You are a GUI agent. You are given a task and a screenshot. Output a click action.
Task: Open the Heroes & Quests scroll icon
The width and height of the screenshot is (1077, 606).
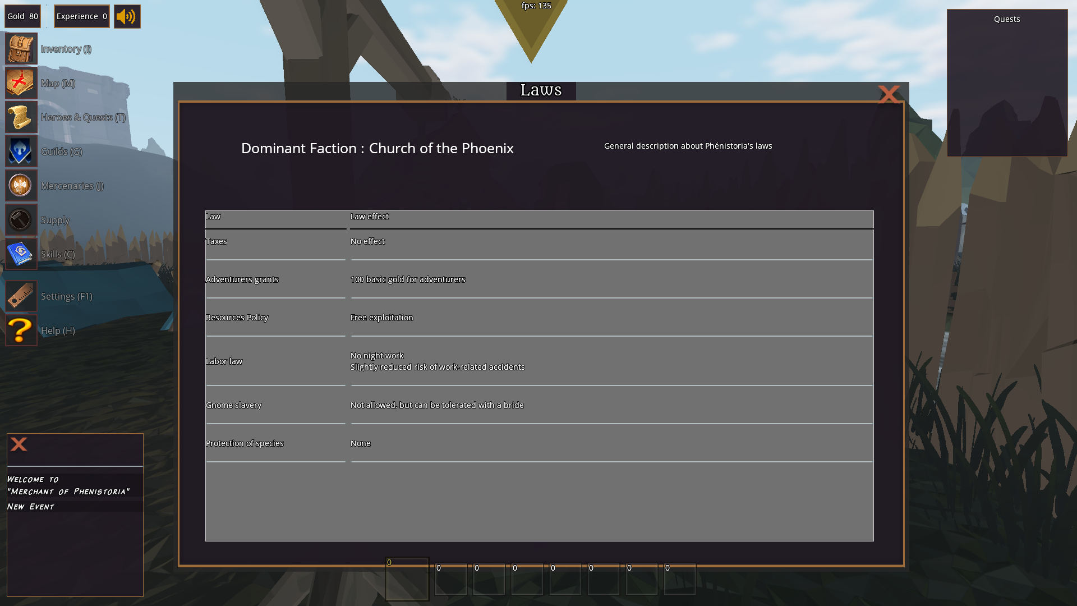point(21,117)
